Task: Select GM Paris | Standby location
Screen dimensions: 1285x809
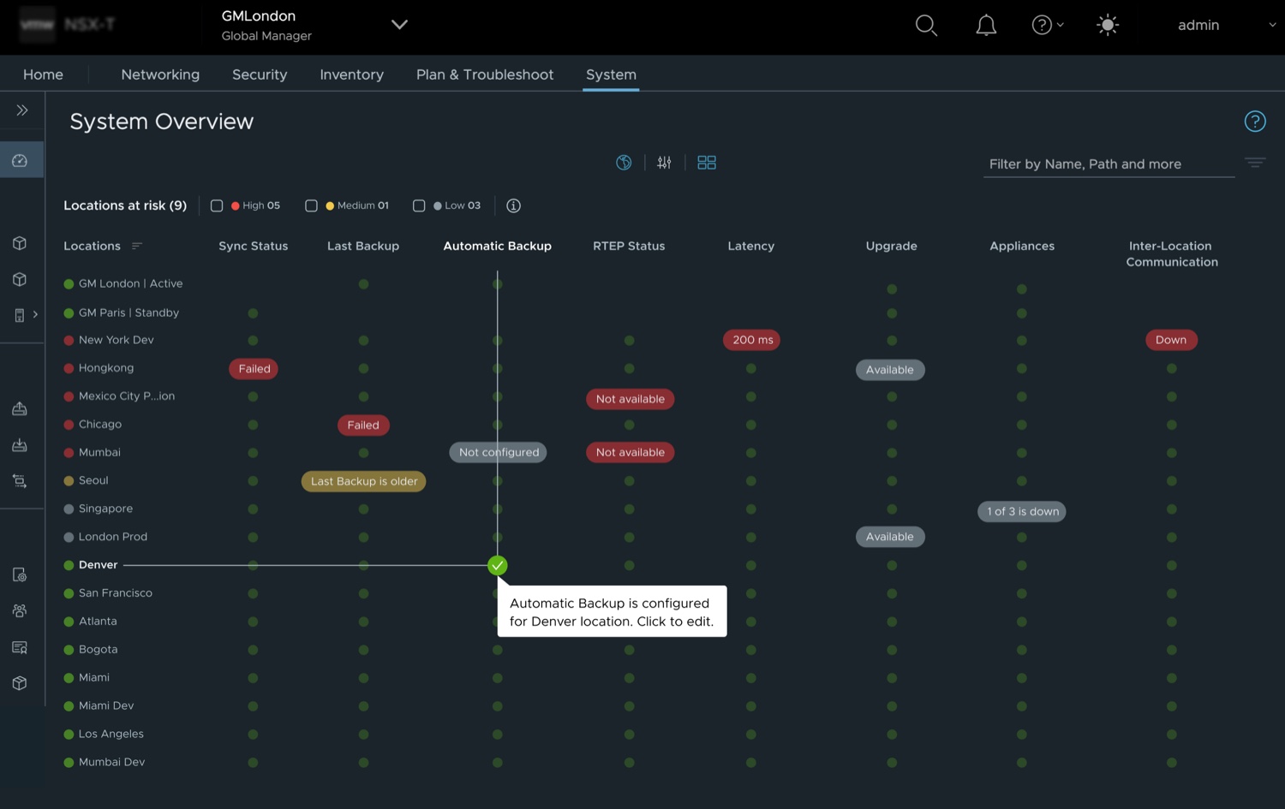Action: [x=128, y=312]
